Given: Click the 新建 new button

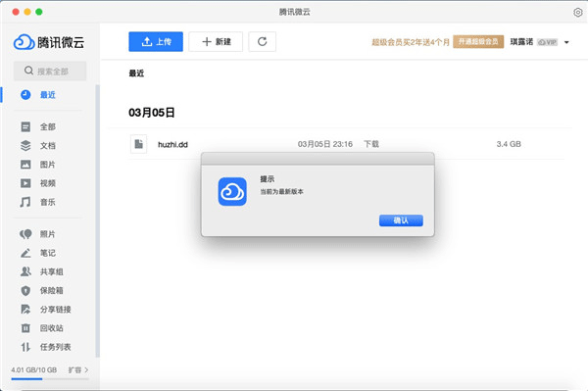Looking at the screenshot, I should [x=216, y=41].
